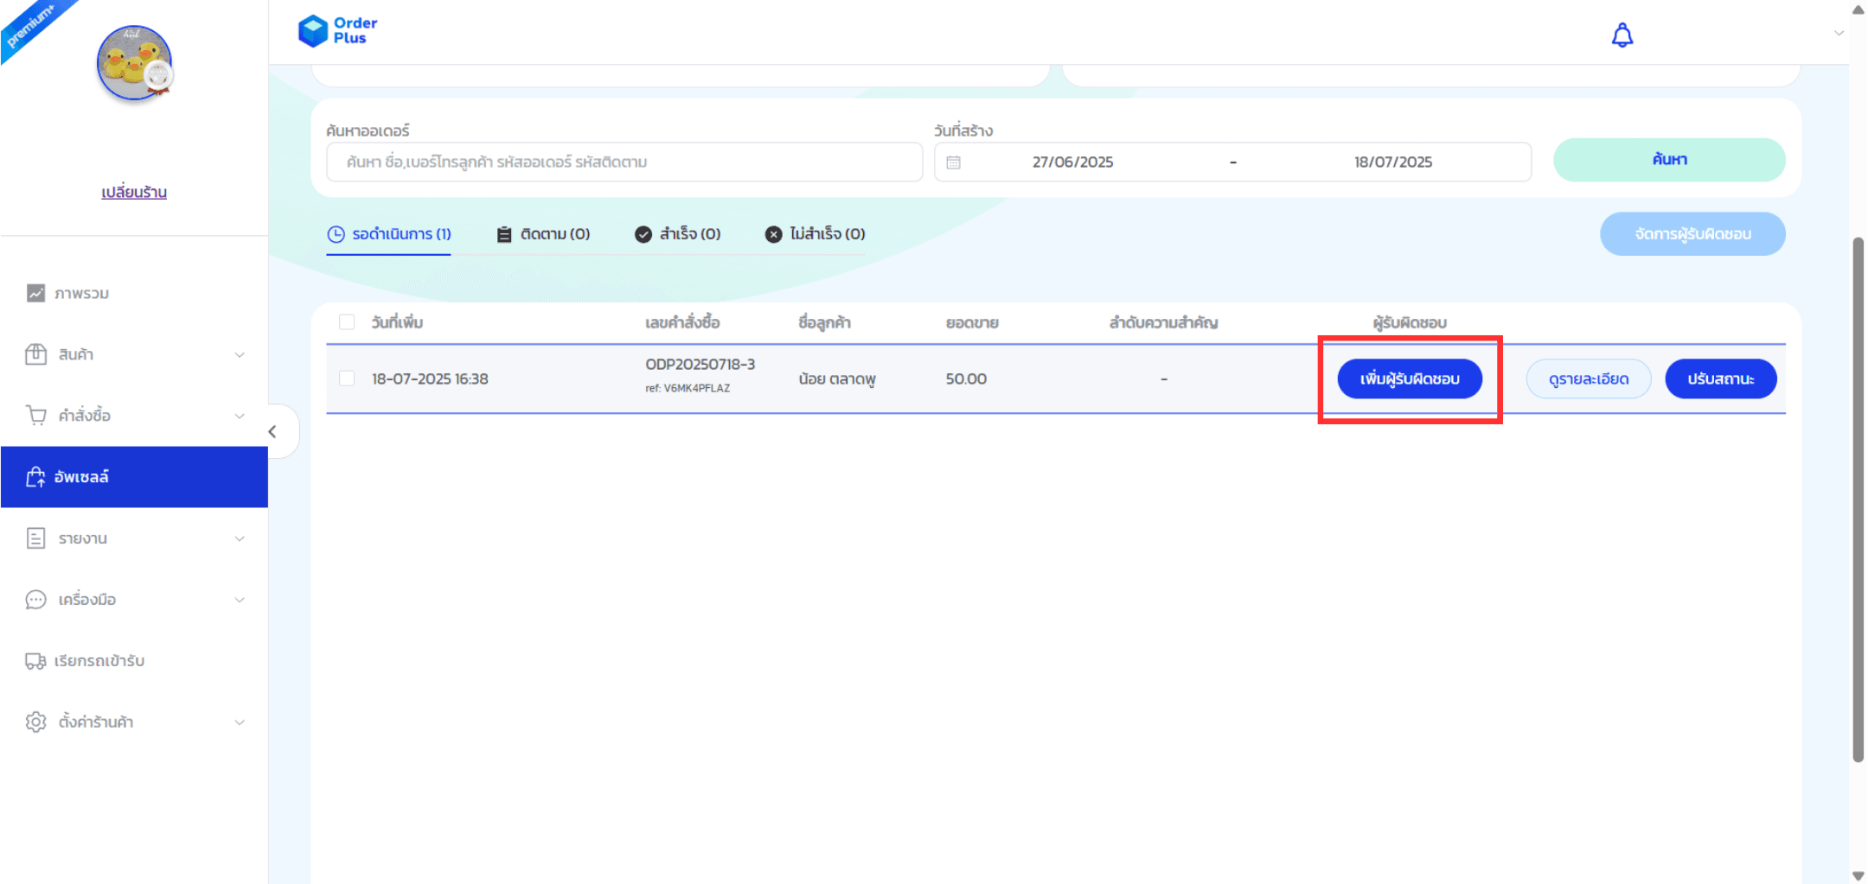This screenshot has width=1868, height=884.
Task: Switch to the สำเร็จ (0) tab
Action: (x=678, y=234)
